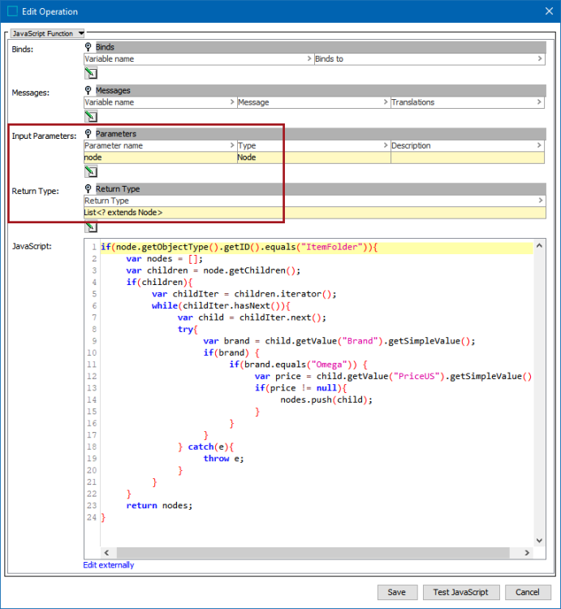Click the edit pencil icon under Messages table
Viewport: 561px width, 609px height.
(91, 116)
